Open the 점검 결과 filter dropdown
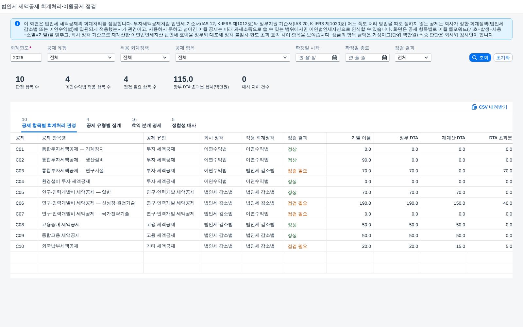Viewport: 523px width, 327px height. tap(413, 58)
